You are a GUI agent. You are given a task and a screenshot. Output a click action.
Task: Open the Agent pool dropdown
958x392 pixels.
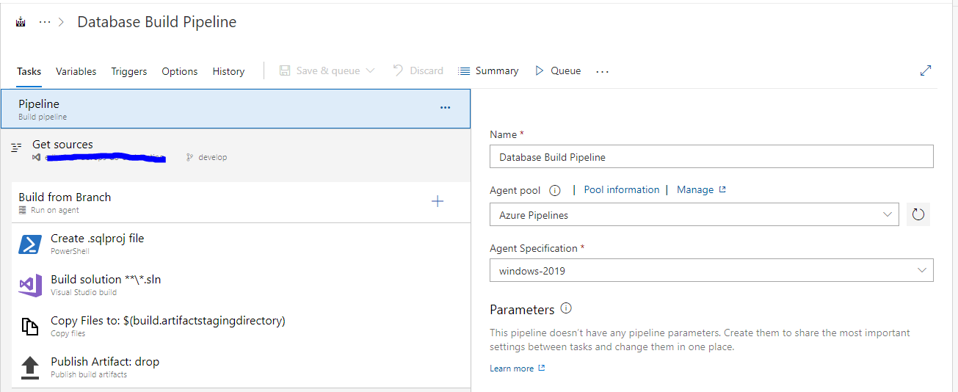(x=694, y=215)
